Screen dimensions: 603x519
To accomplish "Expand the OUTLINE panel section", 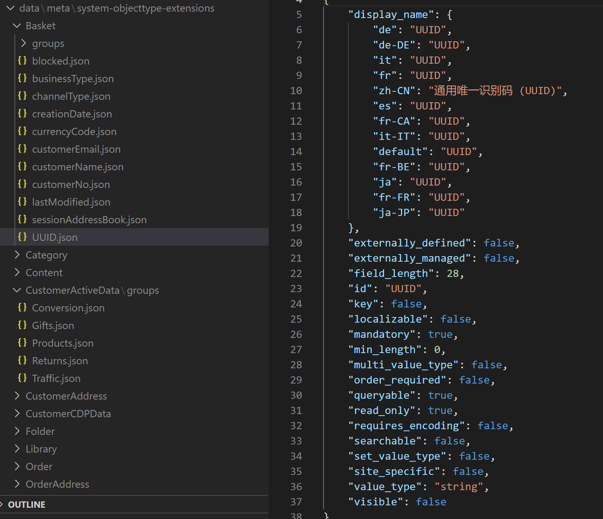I will [134, 504].
